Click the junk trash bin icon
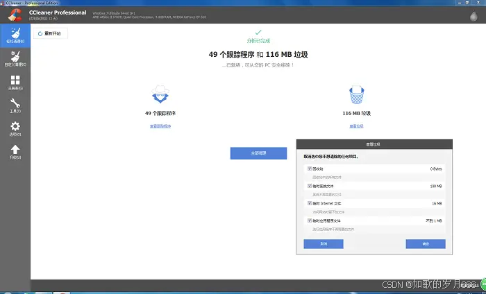This screenshot has width=486, height=294. click(356, 94)
